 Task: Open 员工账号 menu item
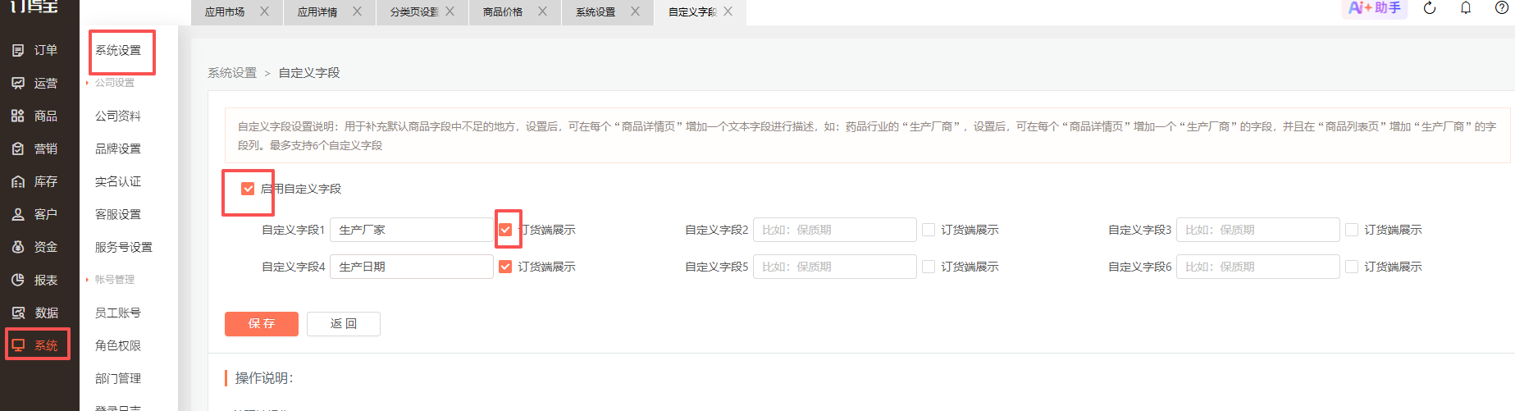pyautogui.click(x=118, y=313)
